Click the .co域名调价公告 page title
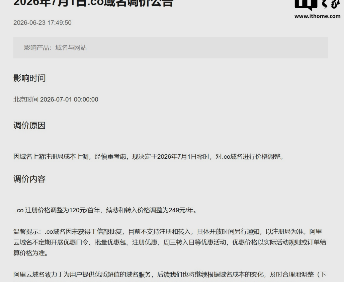 (x=93, y=3)
